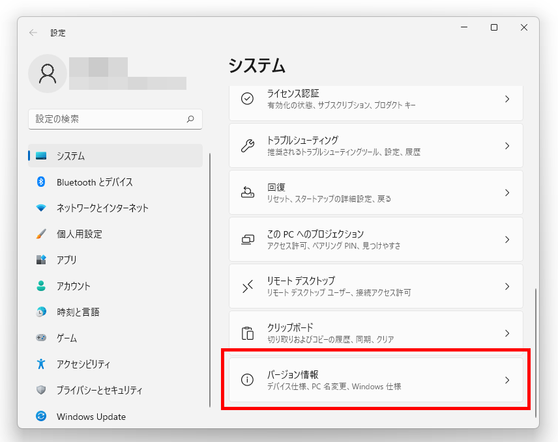Open 時刻と言語 settings
Image resolution: width=558 pixels, height=442 pixels.
click(x=115, y=312)
